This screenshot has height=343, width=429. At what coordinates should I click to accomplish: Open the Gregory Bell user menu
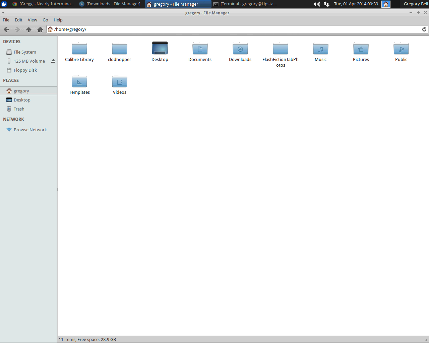416,4
